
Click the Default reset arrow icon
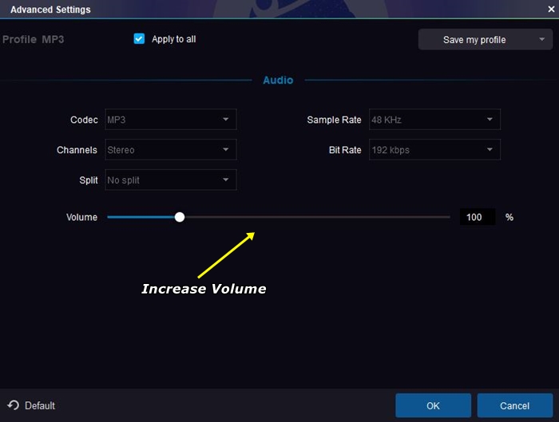(x=14, y=405)
